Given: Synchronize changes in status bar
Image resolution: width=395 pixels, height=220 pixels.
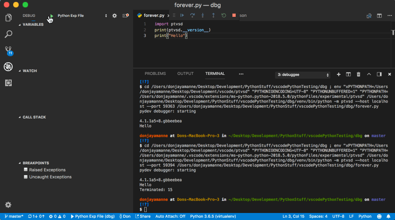Looking at the screenshot, I should coord(36,216).
